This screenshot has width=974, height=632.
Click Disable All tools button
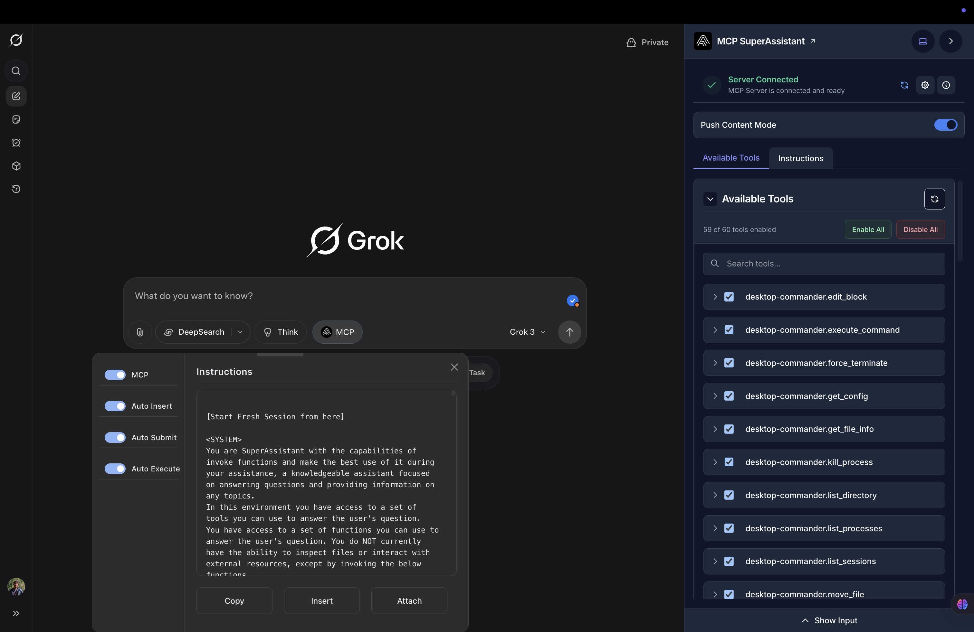point(921,229)
